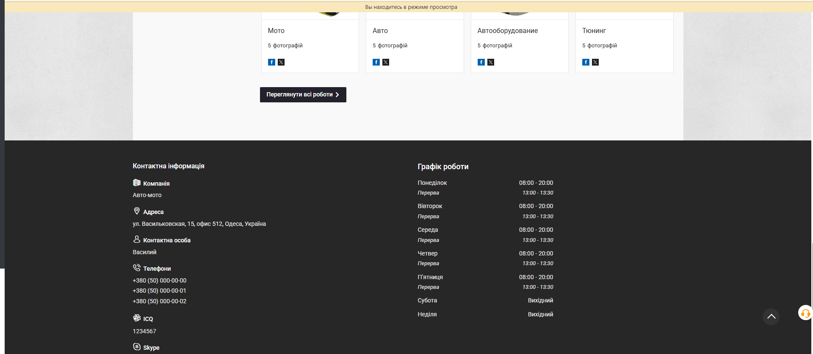
Task: Share the Мото album on X
Action: (x=281, y=62)
